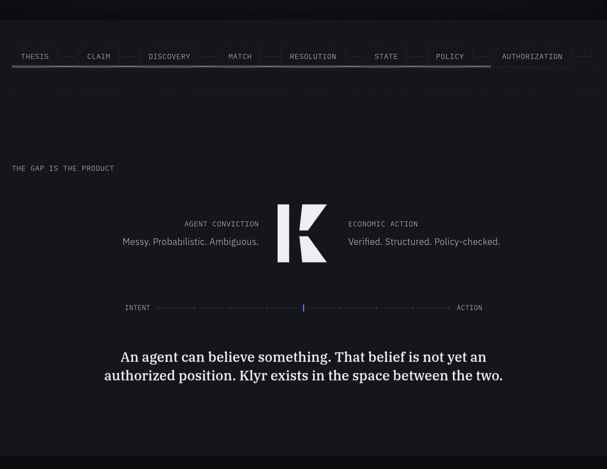Click "THE GAP IS THE PRODUCT" label
Viewport: 607px width, 469px height.
pos(63,168)
